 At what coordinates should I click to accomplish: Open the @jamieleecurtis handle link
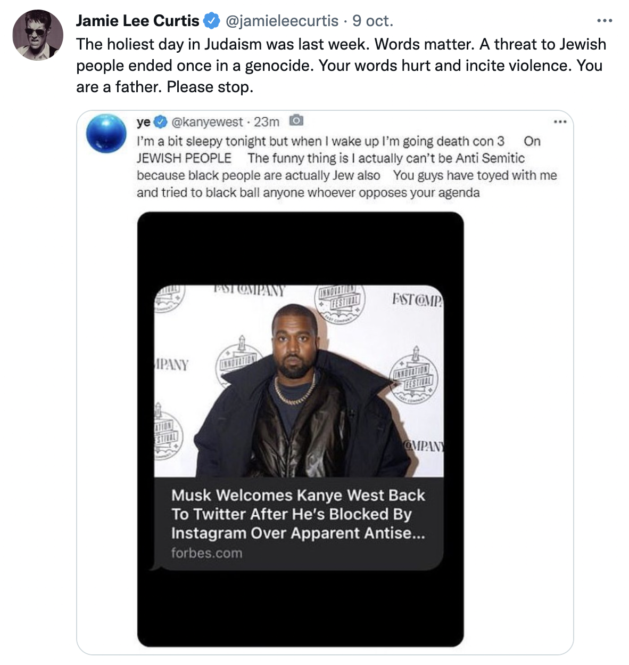[282, 21]
